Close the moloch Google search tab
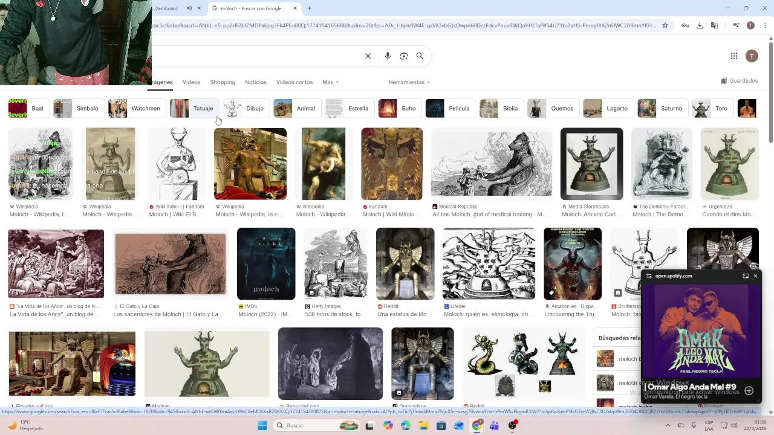 (295, 8)
